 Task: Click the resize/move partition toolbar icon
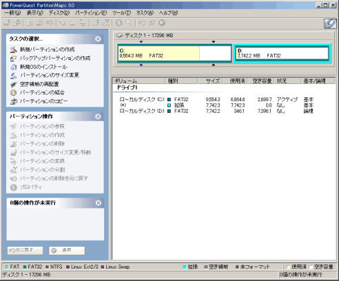point(7,23)
